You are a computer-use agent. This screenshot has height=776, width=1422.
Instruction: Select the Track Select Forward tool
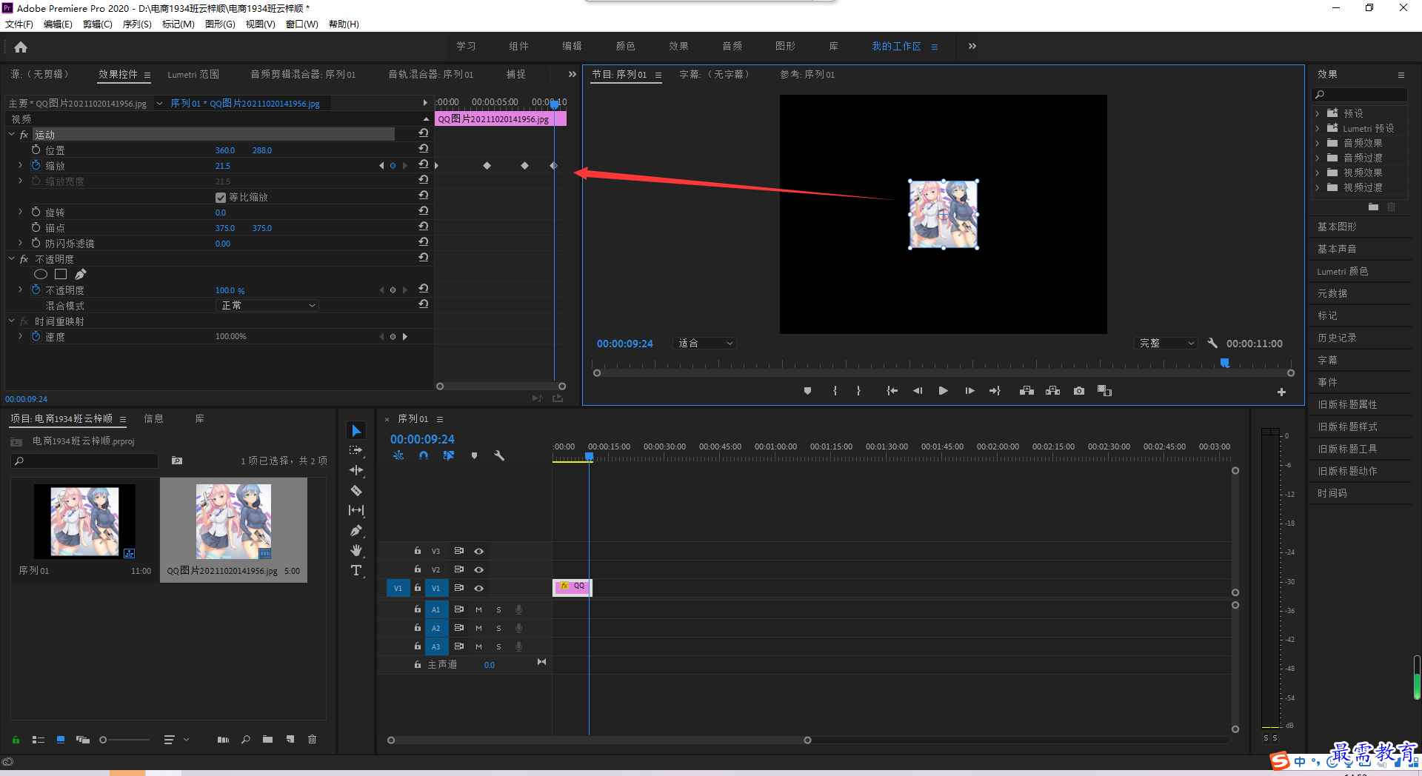pyautogui.click(x=356, y=450)
